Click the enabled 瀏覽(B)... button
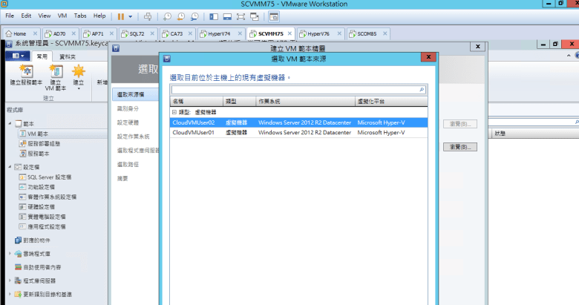 459,148
